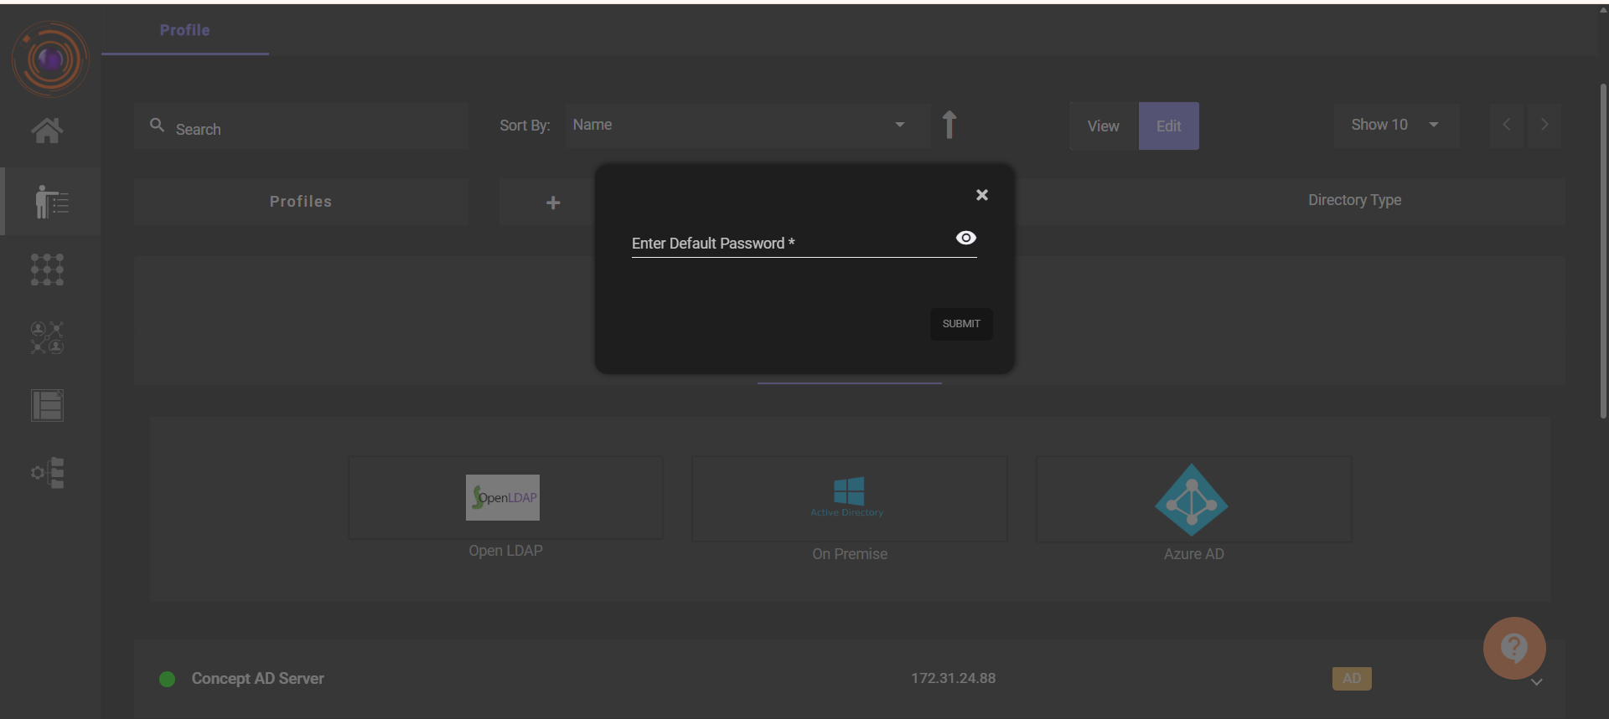Go to previous page arrow
The height and width of the screenshot is (719, 1609).
[x=1507, y=125]
